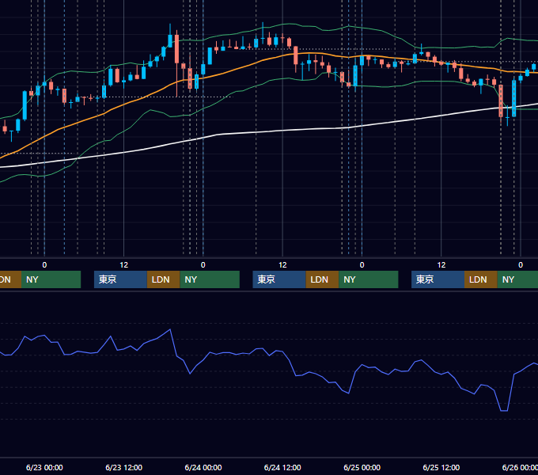The width and height of the screenshot is (538, 475).
Task: Click the 6/25 00:00 time axis label
Action: (362, 467)
